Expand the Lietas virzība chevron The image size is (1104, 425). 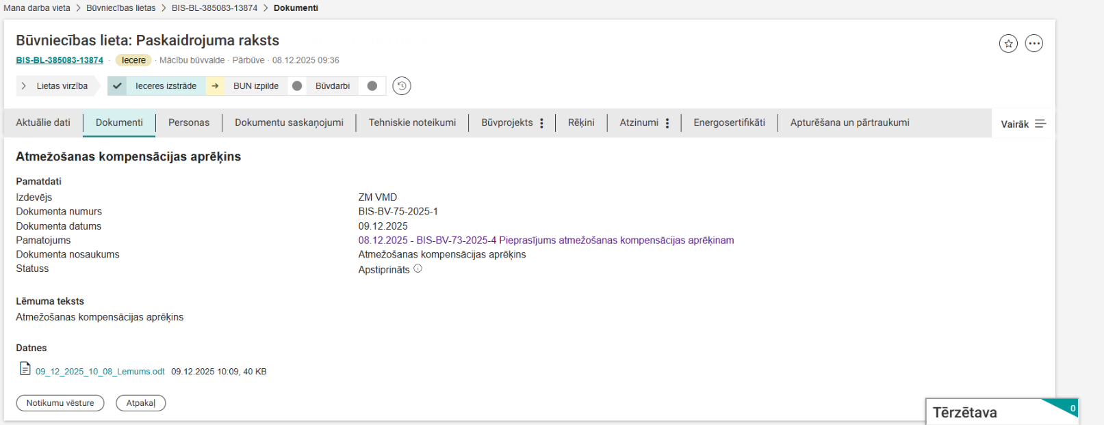pyautogui.click(x=24, y=86)
